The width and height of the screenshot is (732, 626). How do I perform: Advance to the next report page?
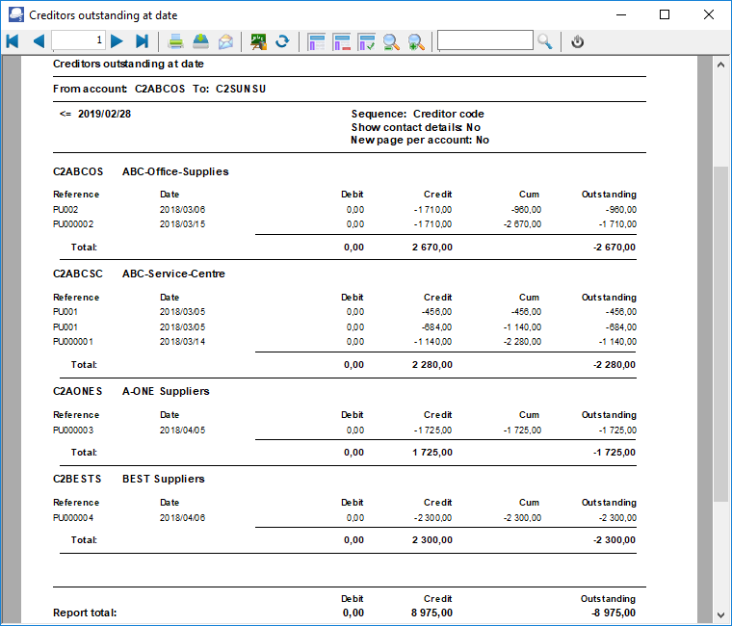point(117,41)
